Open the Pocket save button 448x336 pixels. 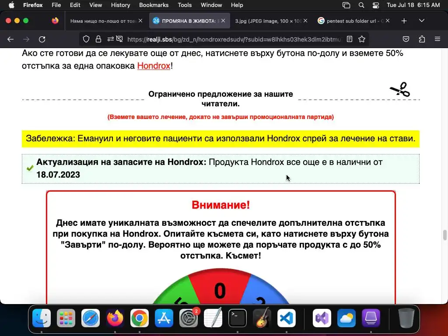tap(406, 39)
